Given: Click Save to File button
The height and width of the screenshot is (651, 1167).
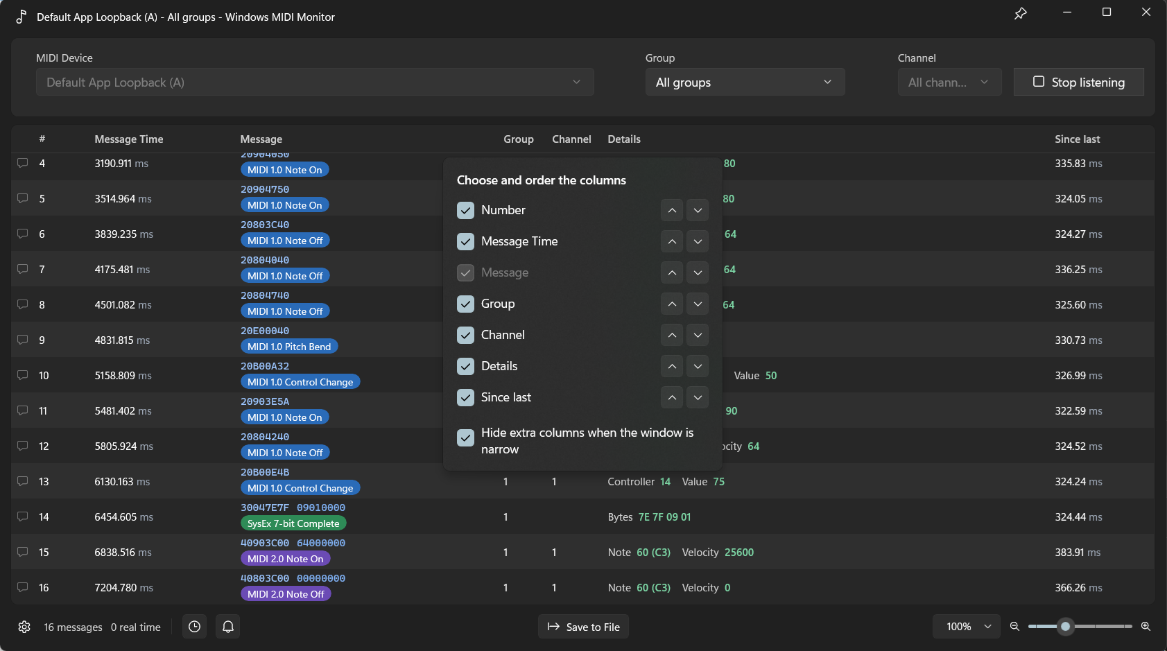Looking at the screenshot, I should pyautogui.click(x=583, y=627).
